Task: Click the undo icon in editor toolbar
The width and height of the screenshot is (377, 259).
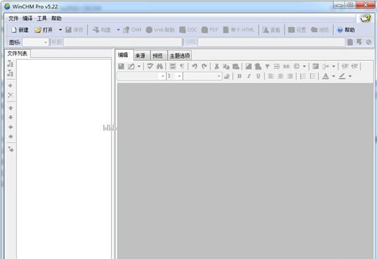Action: (x=194, y=66)
